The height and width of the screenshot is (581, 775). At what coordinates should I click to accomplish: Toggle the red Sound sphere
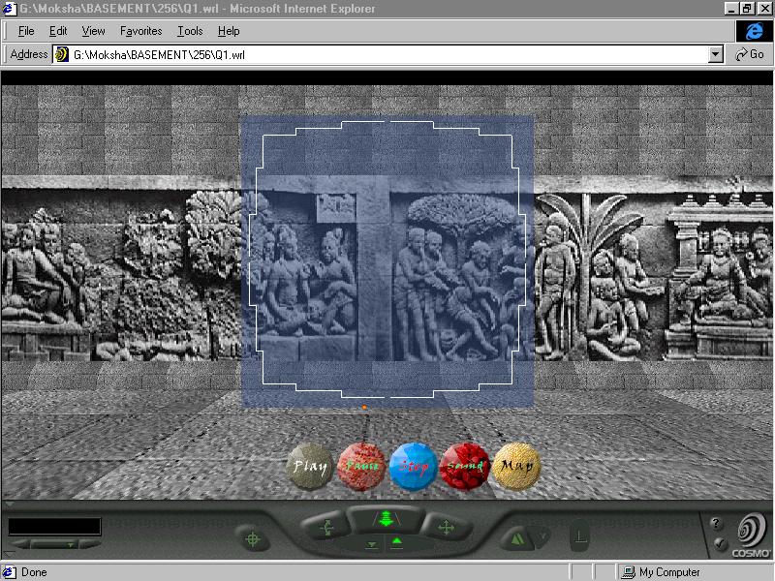click(x=465, y=466)
